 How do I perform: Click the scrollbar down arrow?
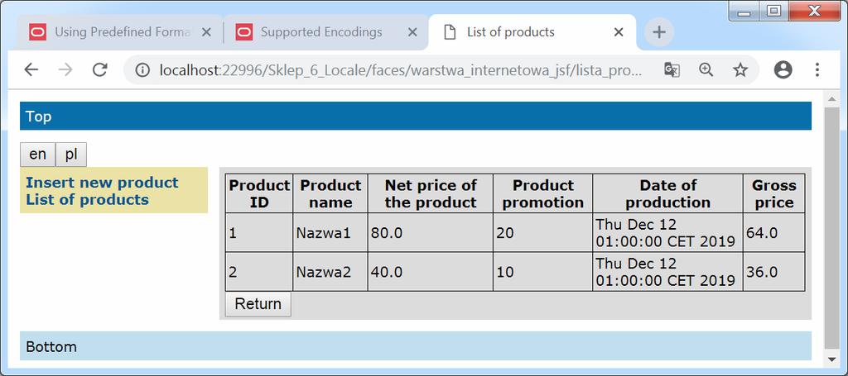click(831, 358)
